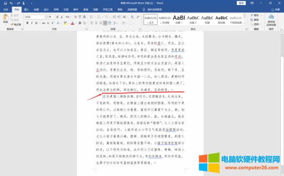The height and width of the screenshot is (176, 284).
Task: Undo the last action
Action: pyautogui.click(x=11, y=3)
